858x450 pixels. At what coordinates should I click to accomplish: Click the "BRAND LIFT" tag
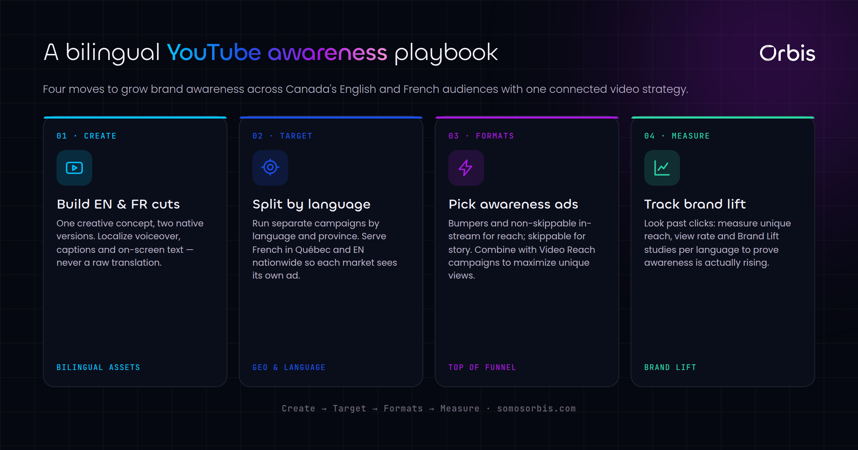[670, 367]
